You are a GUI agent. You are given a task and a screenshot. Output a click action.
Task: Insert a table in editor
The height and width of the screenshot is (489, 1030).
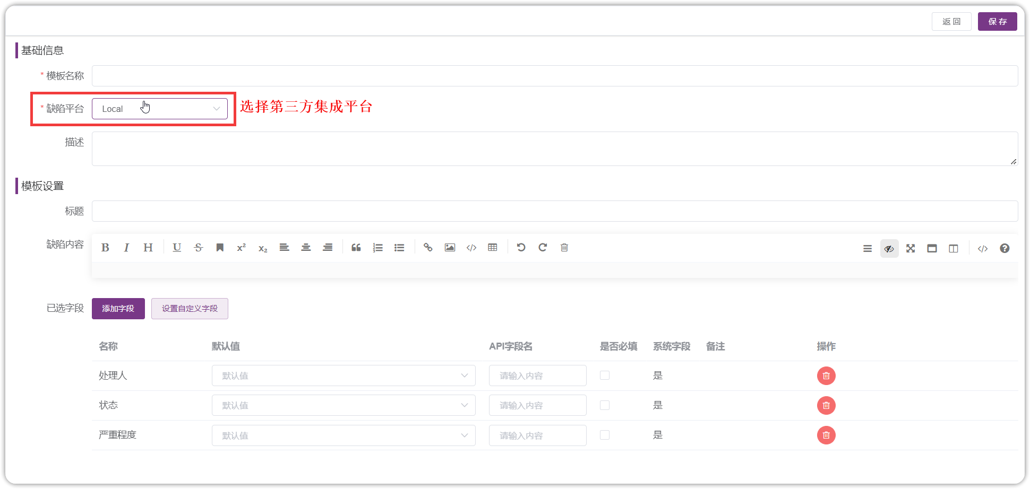click(493, 248)
